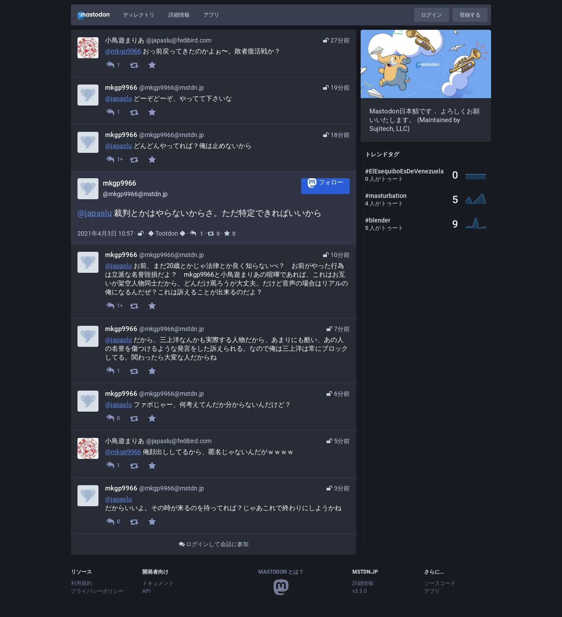
Task: Open 詳細情報 in the top navigation
Action: 179,15
